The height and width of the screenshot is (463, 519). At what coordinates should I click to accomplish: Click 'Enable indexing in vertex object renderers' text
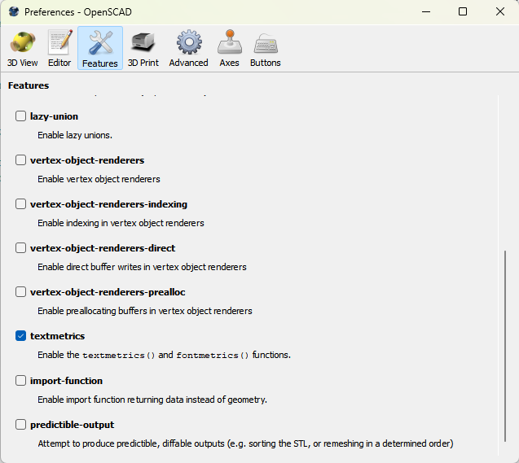point(121,223)
